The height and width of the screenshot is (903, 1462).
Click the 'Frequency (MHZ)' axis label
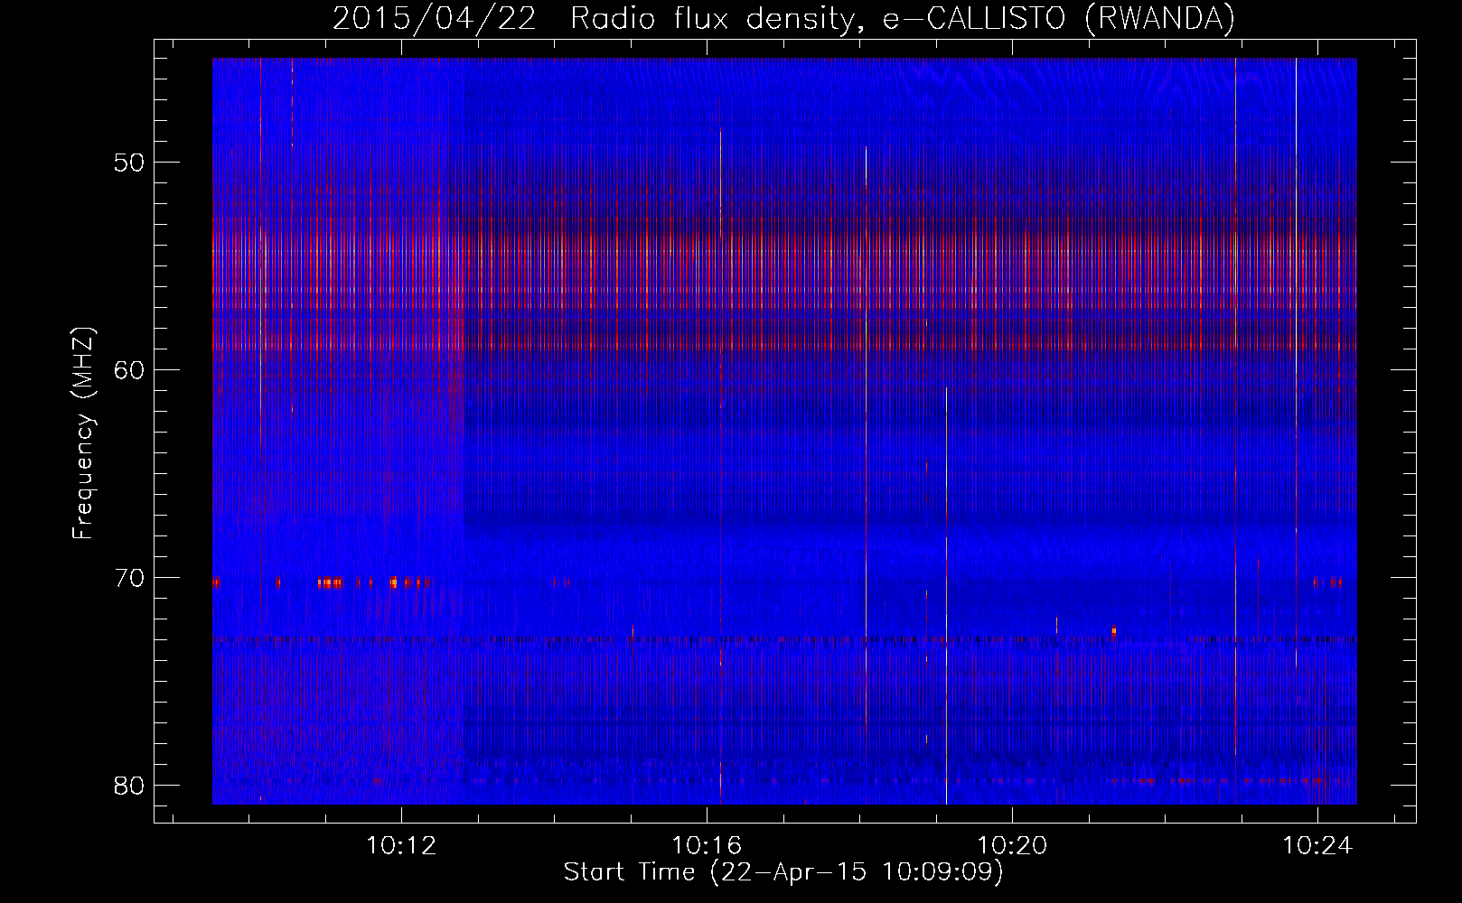[x=83, y=433]
